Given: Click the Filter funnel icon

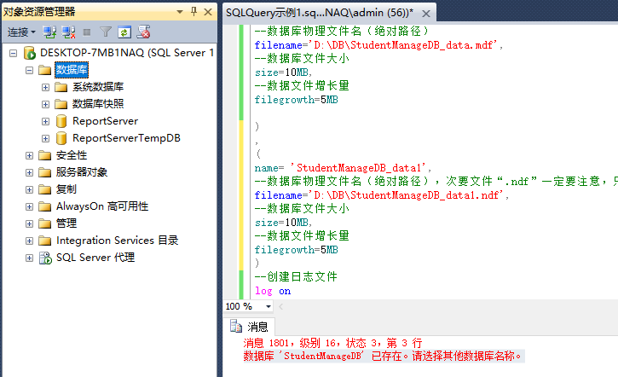Looking at the screenshot, I should tap(105, 32).
